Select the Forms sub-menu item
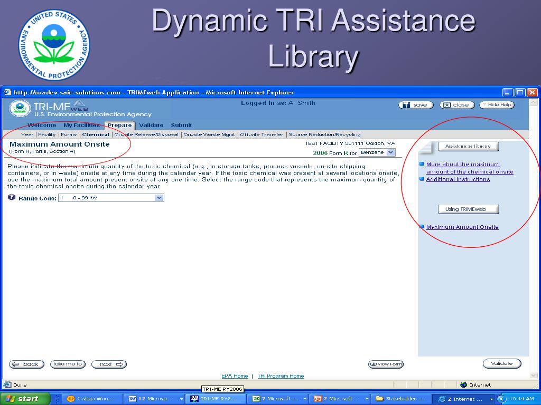541x405 pixels. [x=69, y=134]
